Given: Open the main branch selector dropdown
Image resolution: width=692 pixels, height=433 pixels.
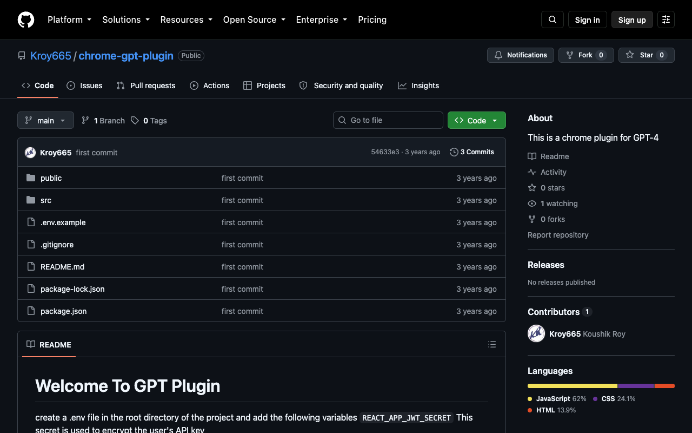Looking at the screenshot, I should pos(45,121).
